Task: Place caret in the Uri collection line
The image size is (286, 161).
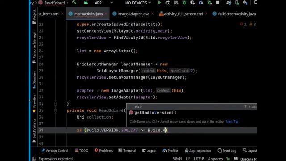Action: click(x=95, y=117)
